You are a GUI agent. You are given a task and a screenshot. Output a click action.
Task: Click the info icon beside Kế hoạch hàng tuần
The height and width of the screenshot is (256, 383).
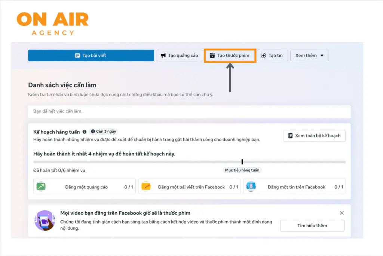pos(85,132)
